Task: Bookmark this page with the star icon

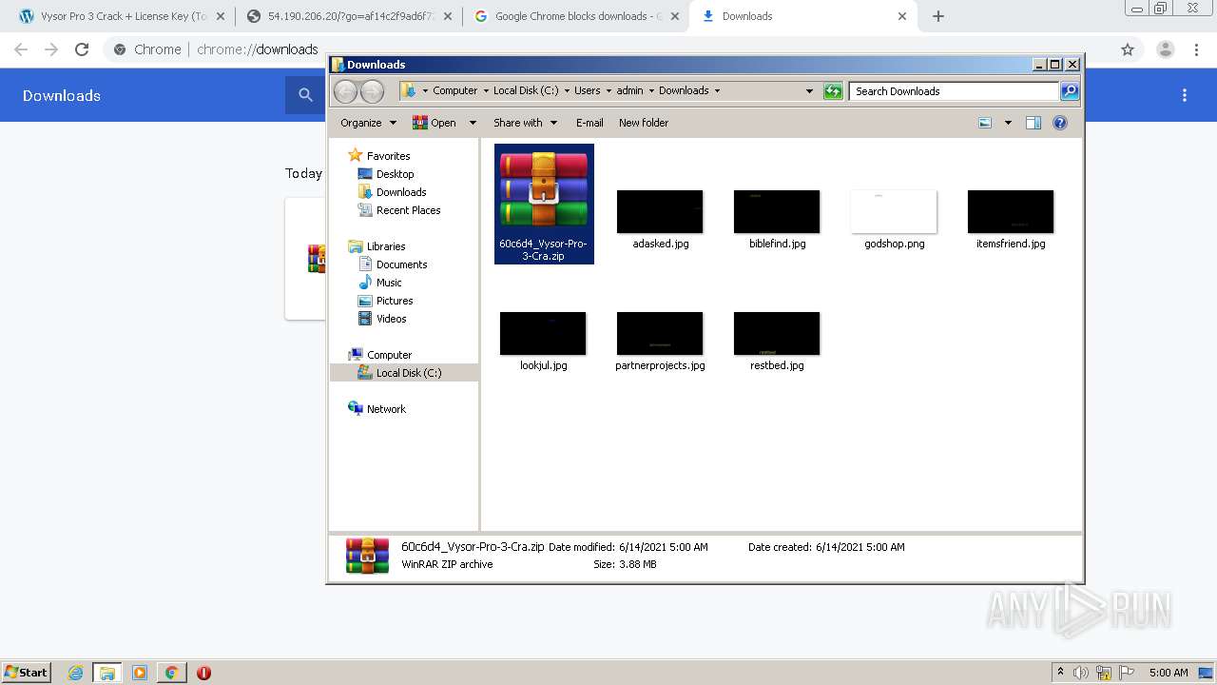Action: click(x=1128, y=49)
